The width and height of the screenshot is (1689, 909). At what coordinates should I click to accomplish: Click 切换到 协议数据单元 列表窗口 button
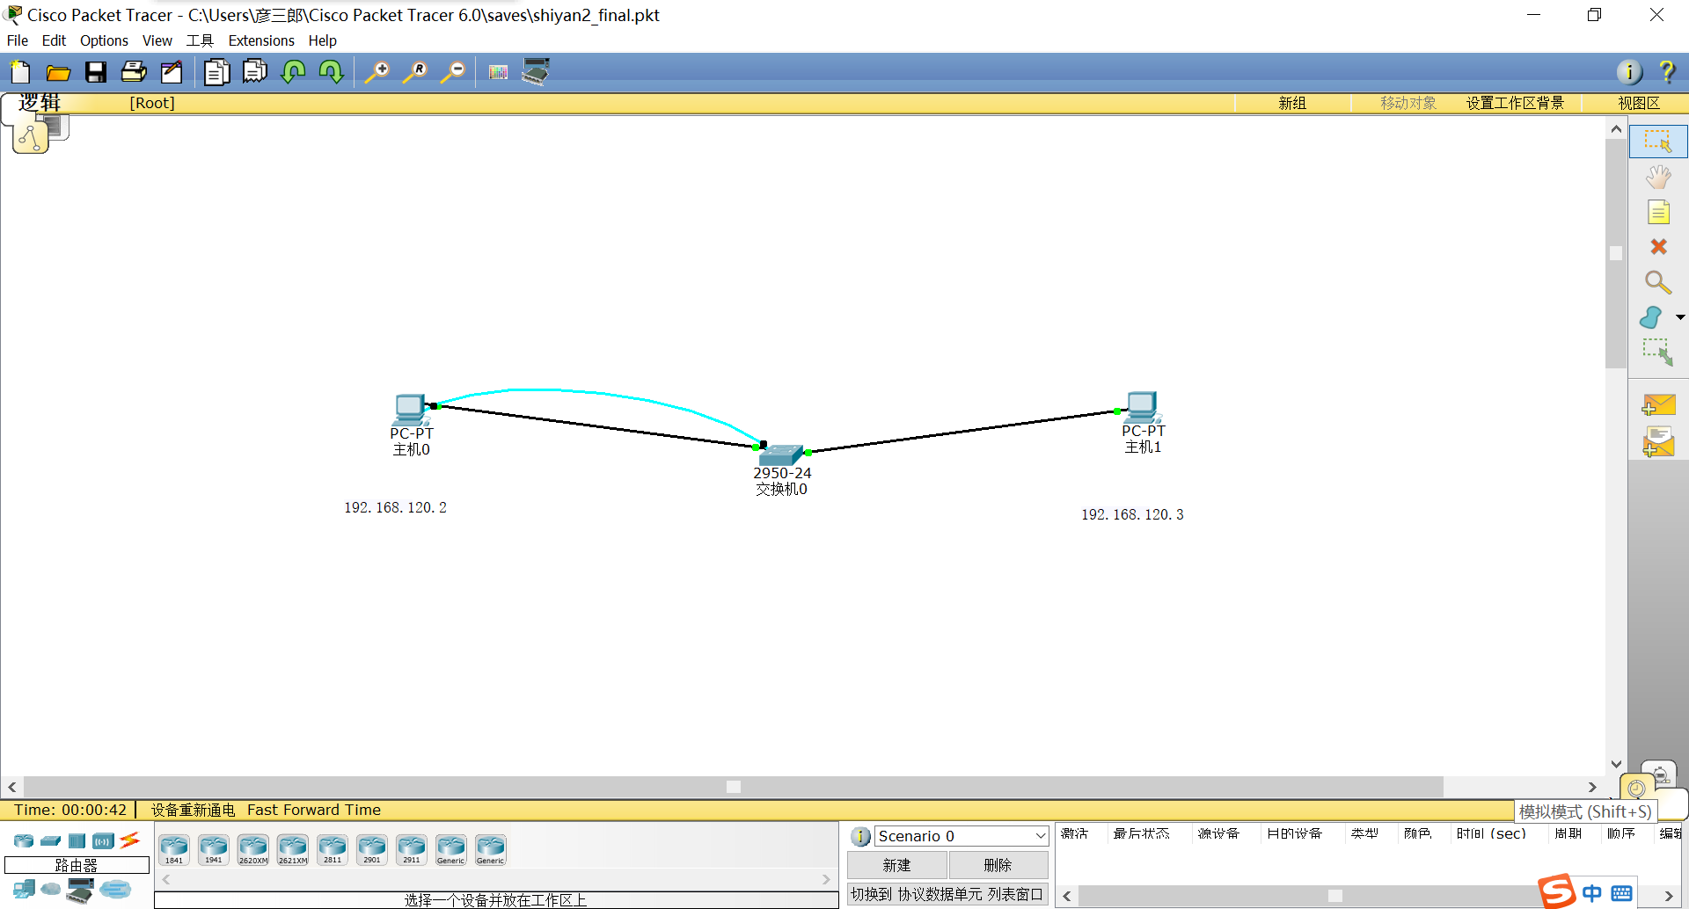947,894
